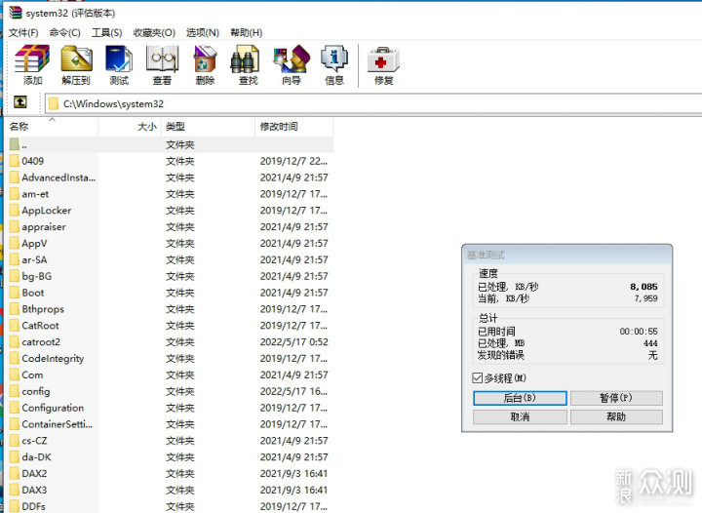
Task: Select the parent '..' folder icon
Action: point(15,144)
